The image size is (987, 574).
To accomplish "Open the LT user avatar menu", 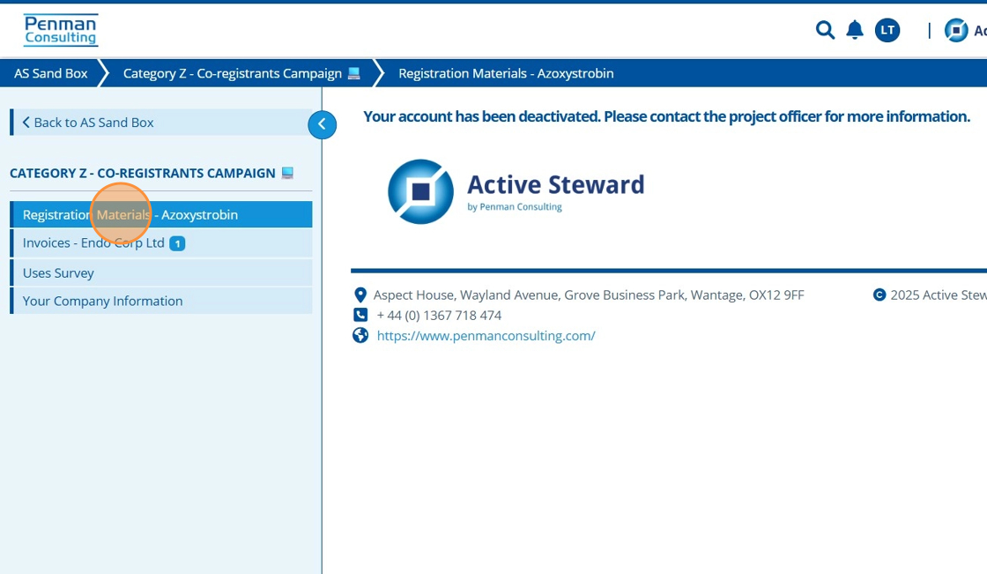I will (887, 30).
